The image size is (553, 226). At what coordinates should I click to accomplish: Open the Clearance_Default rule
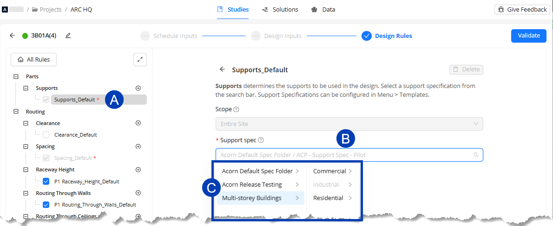coord(75,135)
